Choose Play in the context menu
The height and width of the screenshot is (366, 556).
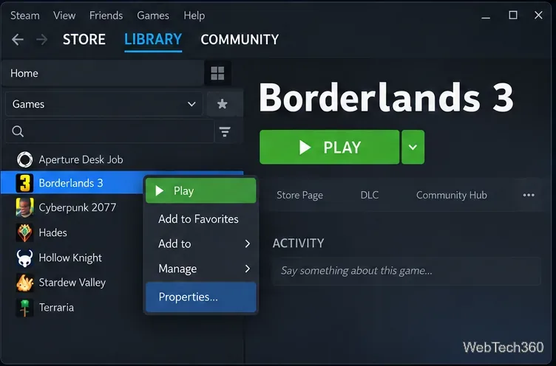coord(201,191)
